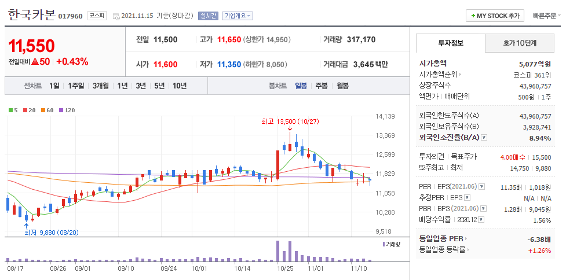This screenshot has width=566, height=280.
Task: Select the 1년 line chart
Action: 122,86
